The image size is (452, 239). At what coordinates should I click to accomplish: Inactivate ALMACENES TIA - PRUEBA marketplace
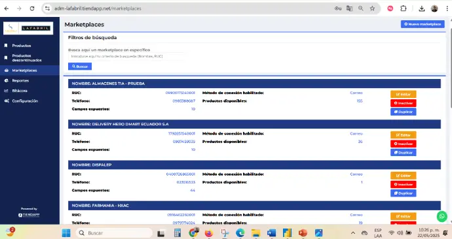pyautogui.click(x=404, y=103)
